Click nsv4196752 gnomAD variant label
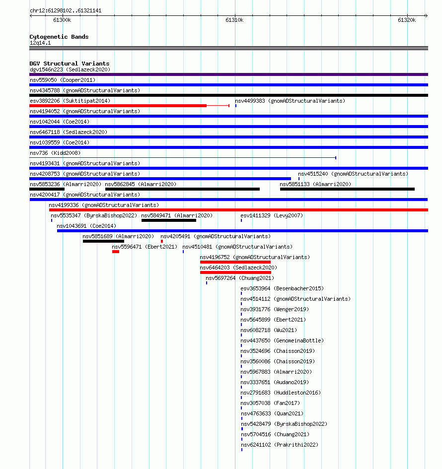The height and width of the screenshot is (469, 442). pyautogui.click(x=255, y=258)
